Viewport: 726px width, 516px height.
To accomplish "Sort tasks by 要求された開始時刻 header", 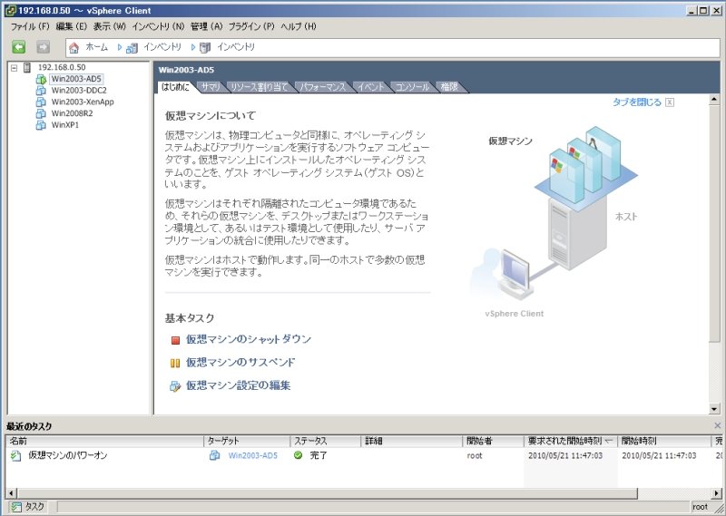I will pyautogui.click(x=571, y=442).
